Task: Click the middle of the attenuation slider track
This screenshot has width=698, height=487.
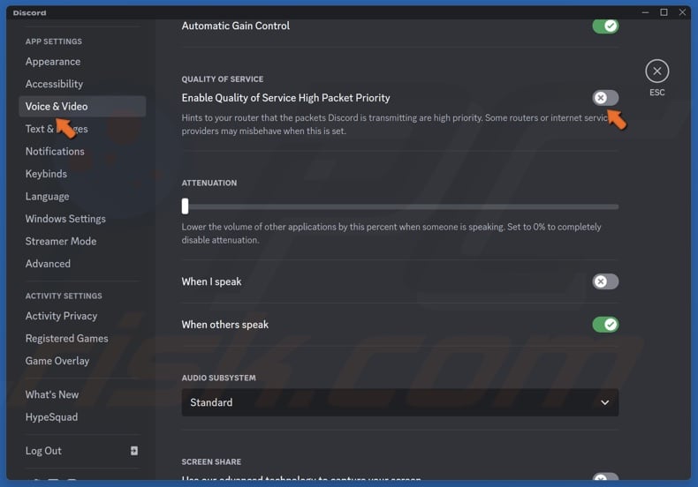Action: 399,206
